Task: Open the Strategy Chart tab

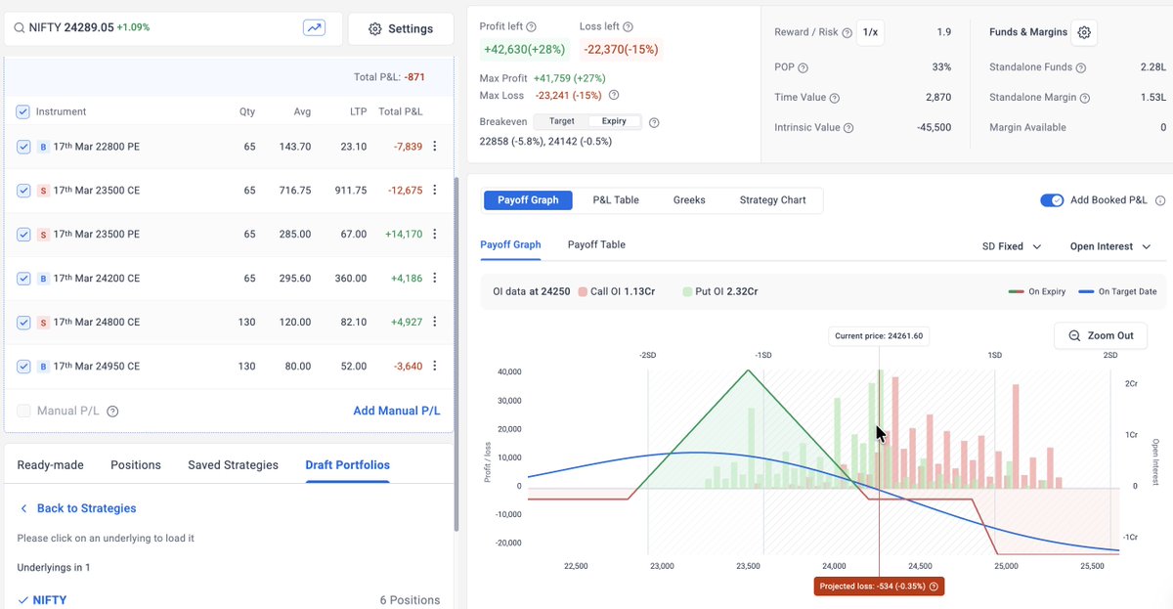Action: (x=773, y=200)
